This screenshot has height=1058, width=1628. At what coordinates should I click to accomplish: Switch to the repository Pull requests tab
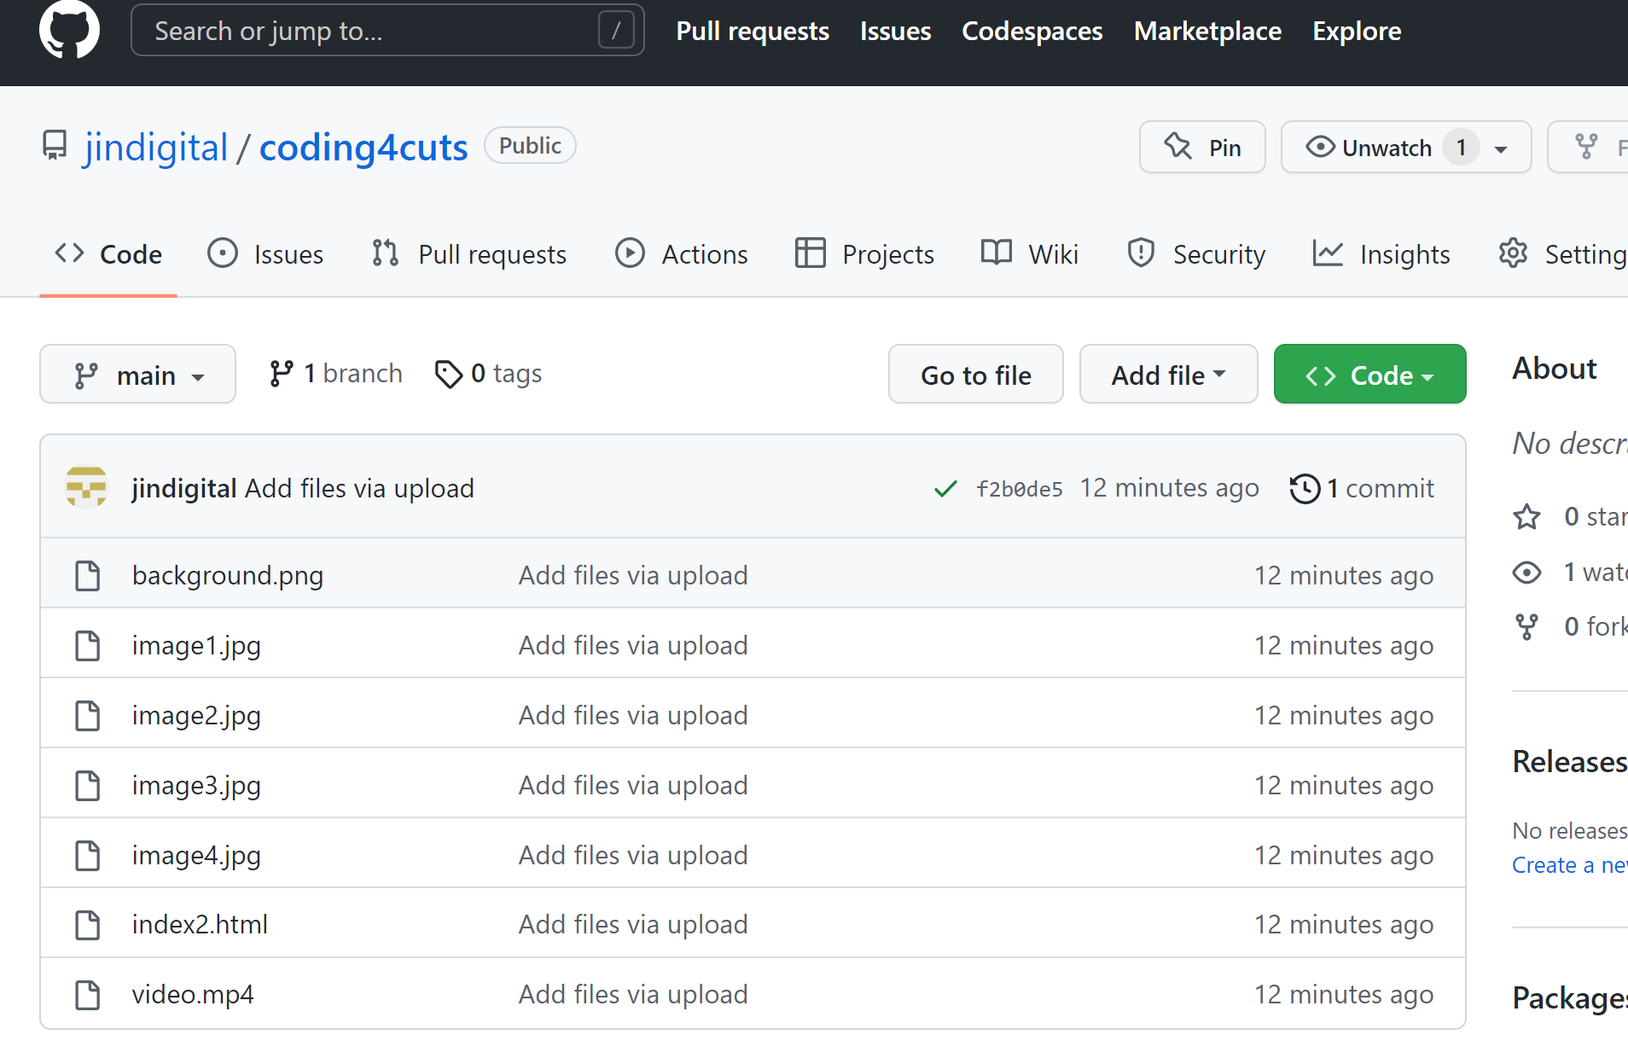click(469, 254)
